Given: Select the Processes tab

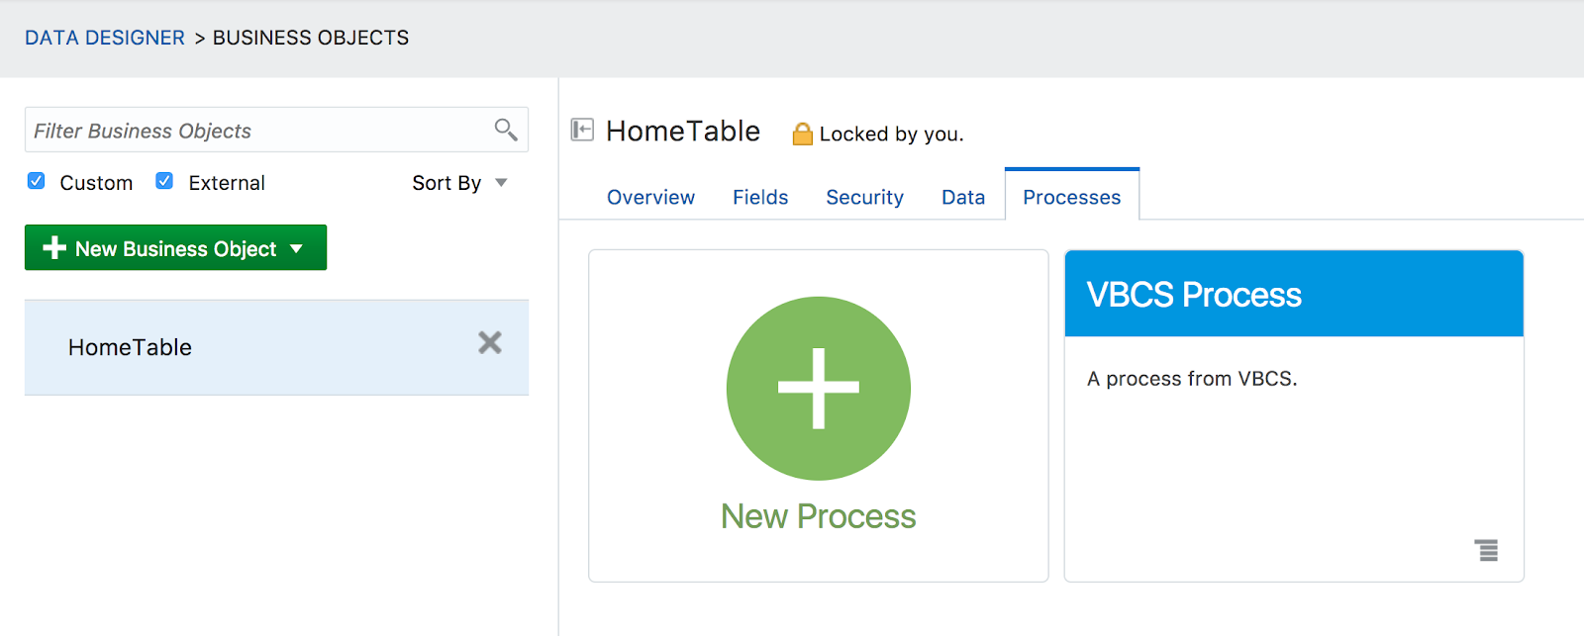Looking at the screenshot, I should coord(1072,196).
